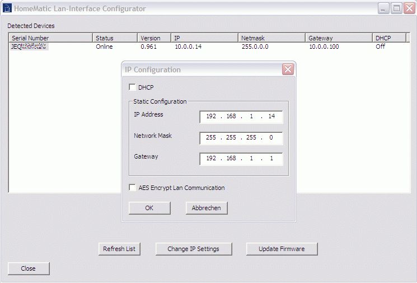Click the Update Firmware button
This screenshot has width=417, height=283.
click(282, 249)
